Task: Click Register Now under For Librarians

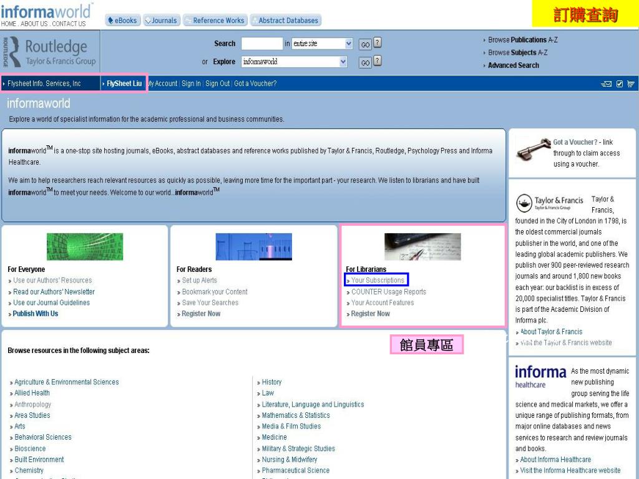Action: click(371, 314)
